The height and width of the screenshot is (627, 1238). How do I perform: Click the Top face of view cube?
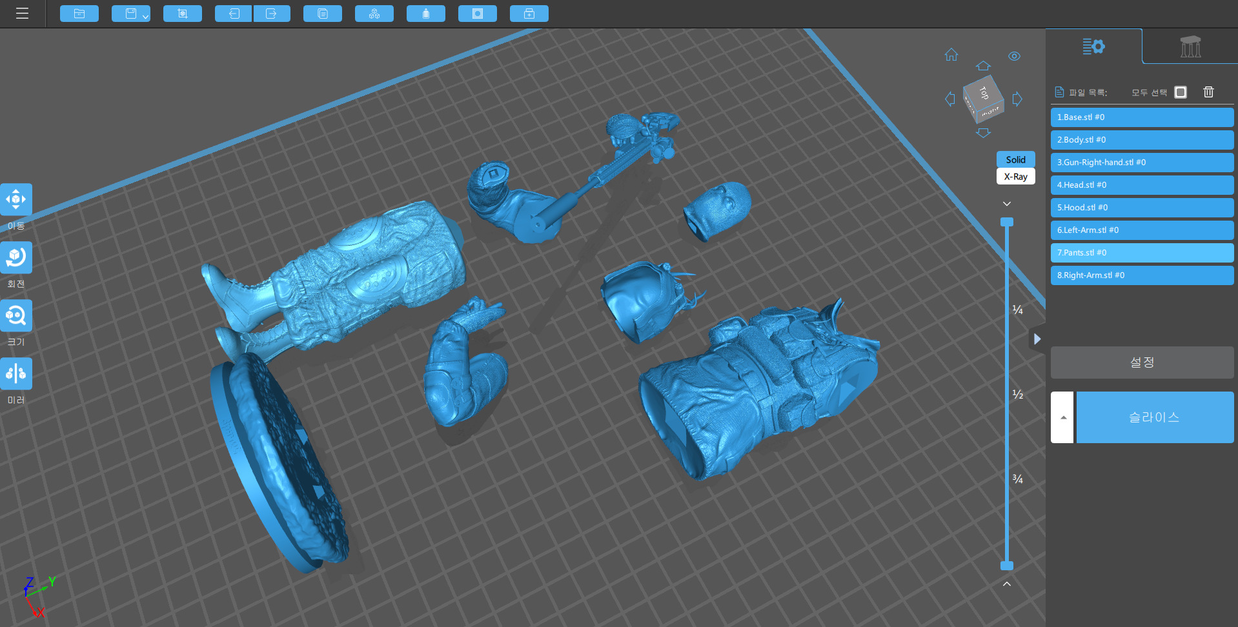tap(982, 92)
